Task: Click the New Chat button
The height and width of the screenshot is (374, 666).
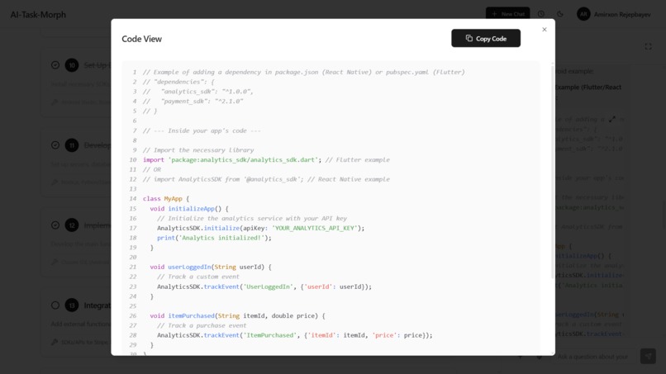Action: point(507,14)
